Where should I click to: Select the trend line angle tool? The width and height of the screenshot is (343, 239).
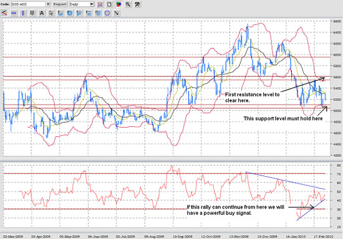4,13
